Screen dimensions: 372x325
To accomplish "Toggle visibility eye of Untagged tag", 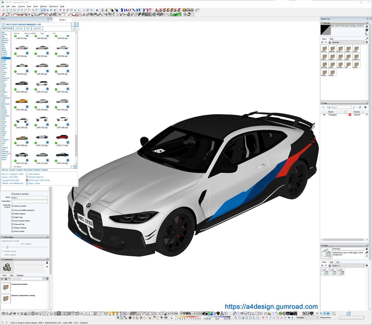I will (x=324, y=115).
